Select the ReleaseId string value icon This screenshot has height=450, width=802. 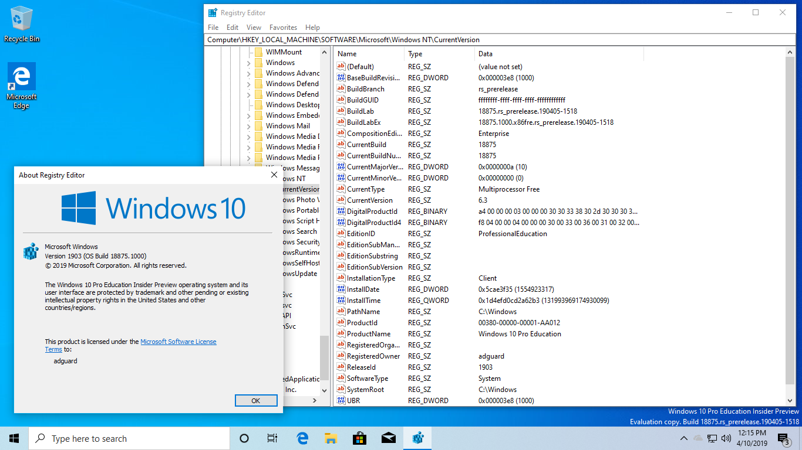click(x=341, y=367)
